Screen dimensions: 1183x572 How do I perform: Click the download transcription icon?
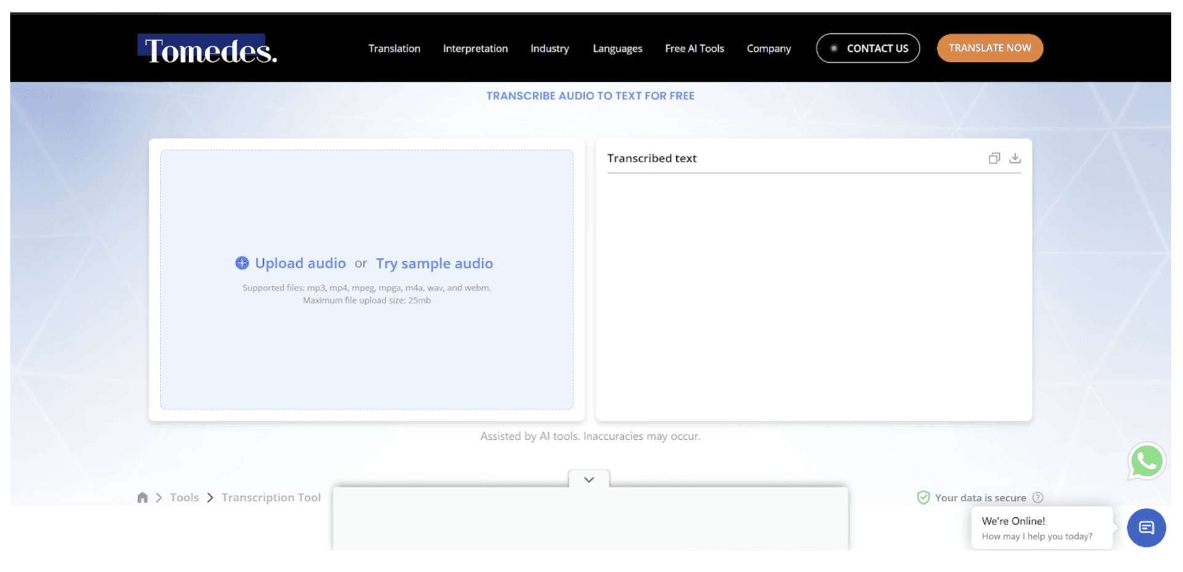pyautogui.click(x=1015, y=158)
